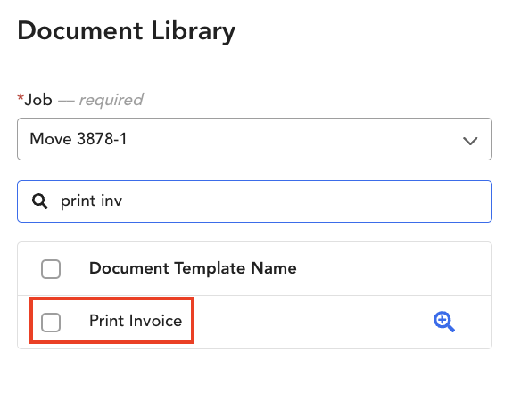
Task: Click the divider line below the title
Action: 256,70
